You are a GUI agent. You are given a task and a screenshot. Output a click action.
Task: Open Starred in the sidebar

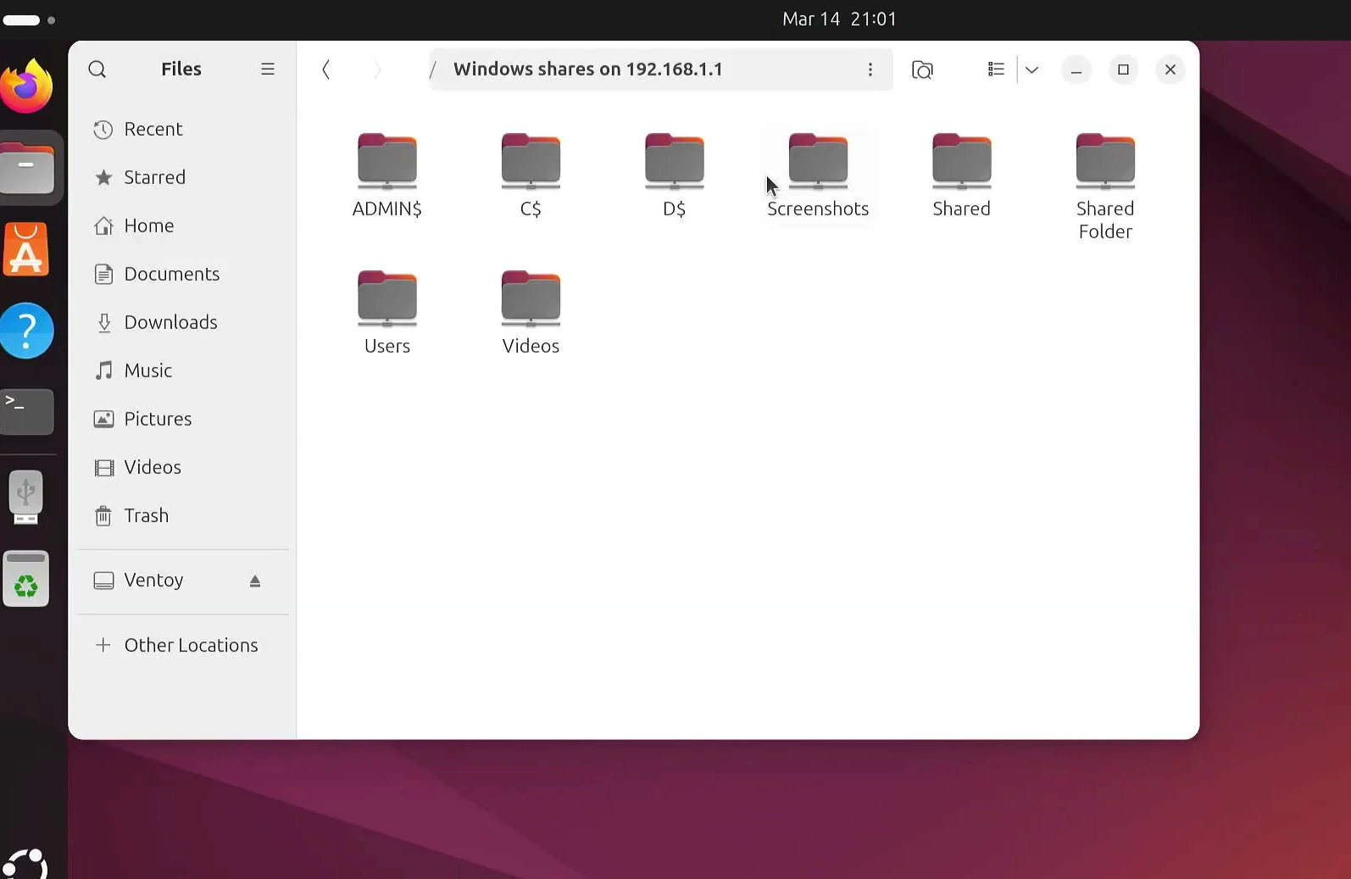(183, 178)
